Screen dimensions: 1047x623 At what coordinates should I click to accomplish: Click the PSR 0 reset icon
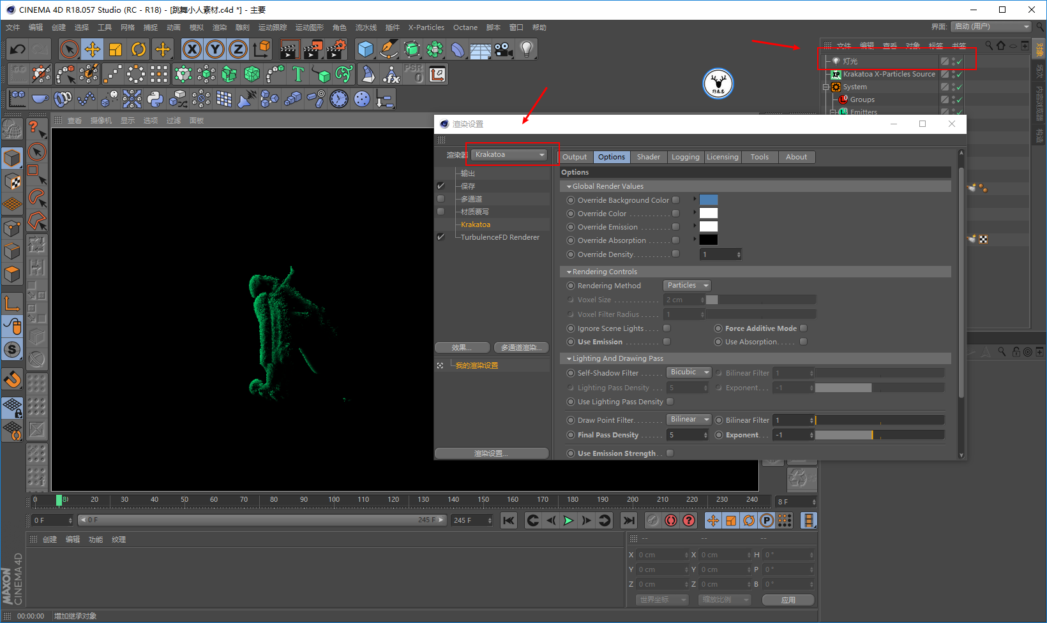coord(414,75)
